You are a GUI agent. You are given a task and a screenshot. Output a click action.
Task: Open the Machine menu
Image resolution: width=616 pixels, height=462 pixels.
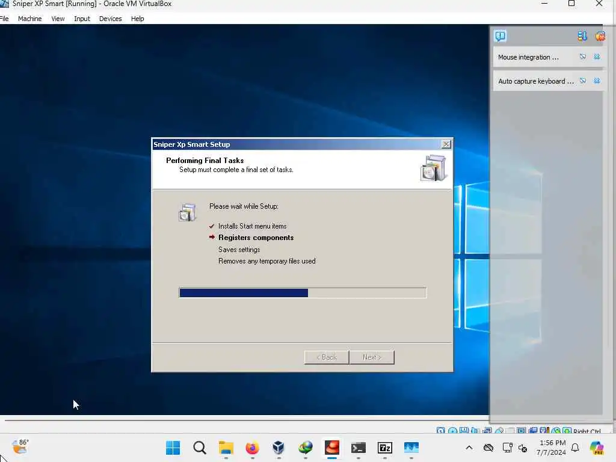pyautogui.click(x=30, y=19)
